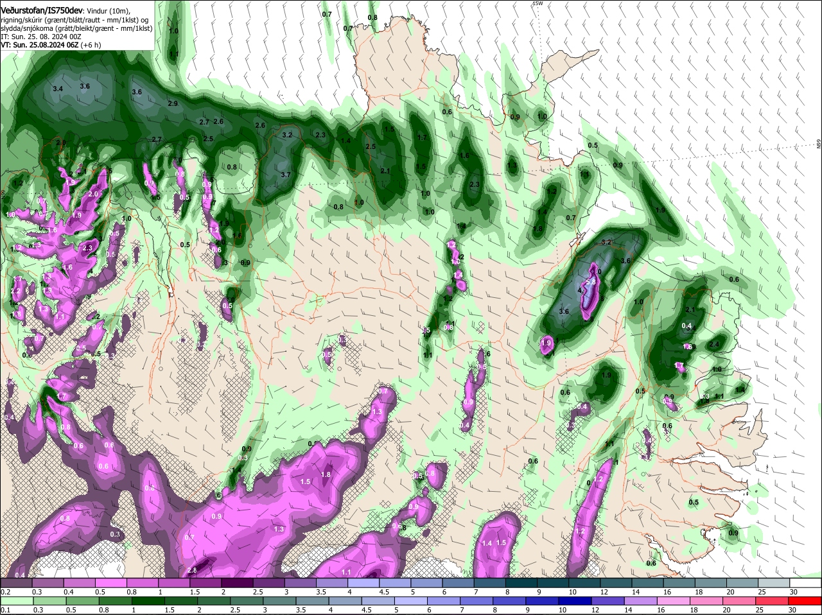Click the 2.8 snow value near the bottom edge

coord(191,571)
